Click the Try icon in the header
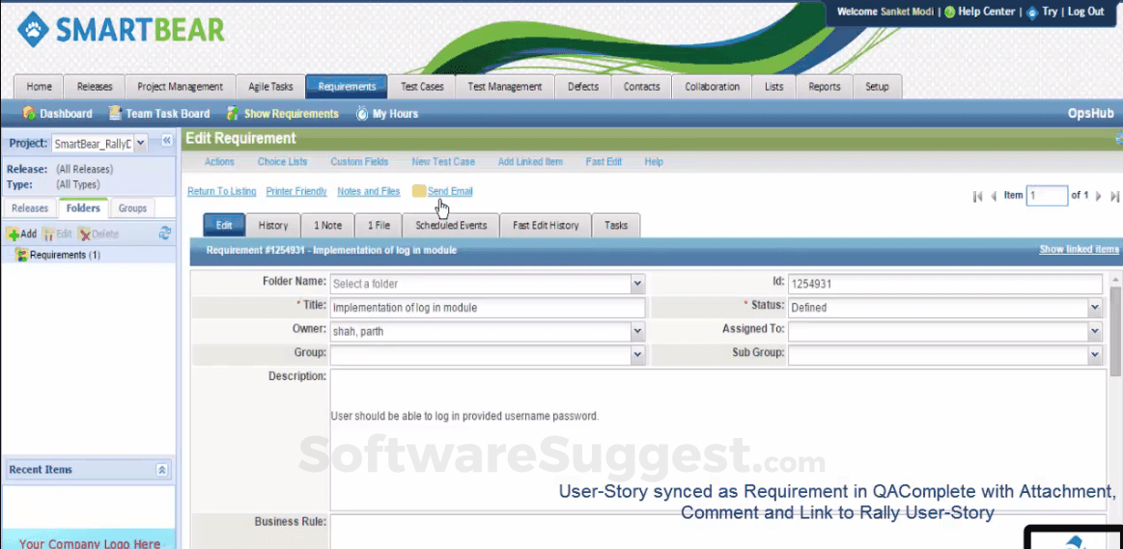This screenshot has height=549, width=1123. click(1032, 13)
